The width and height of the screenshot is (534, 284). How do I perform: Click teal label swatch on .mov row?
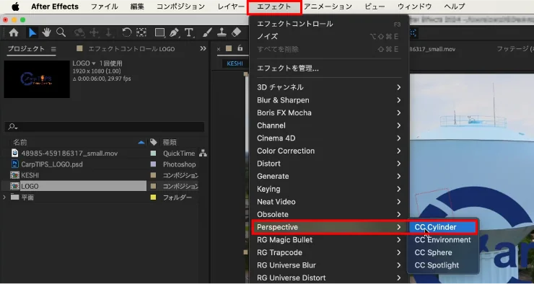(x=153, y=154)
